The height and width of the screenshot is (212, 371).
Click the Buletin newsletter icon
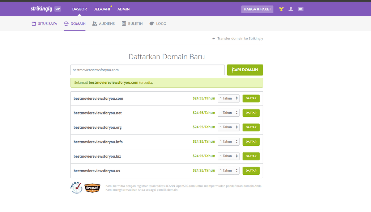[123, 23]
